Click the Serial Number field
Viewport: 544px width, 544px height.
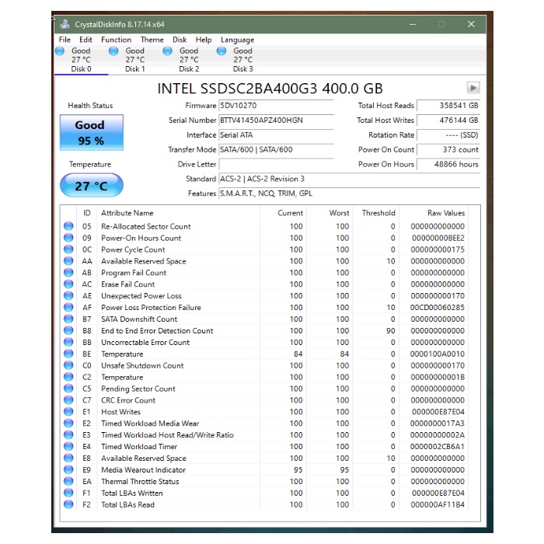coord(275,120)
